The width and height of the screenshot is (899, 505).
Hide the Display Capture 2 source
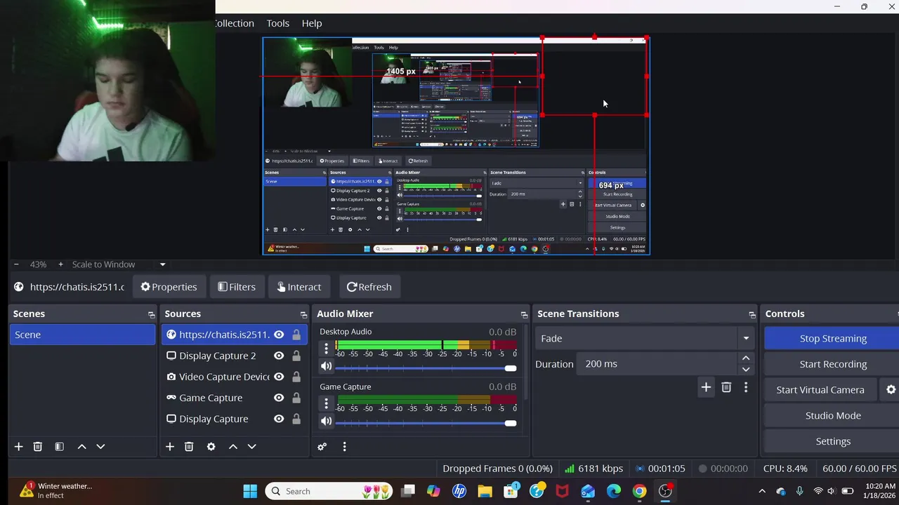coord(279,356)
